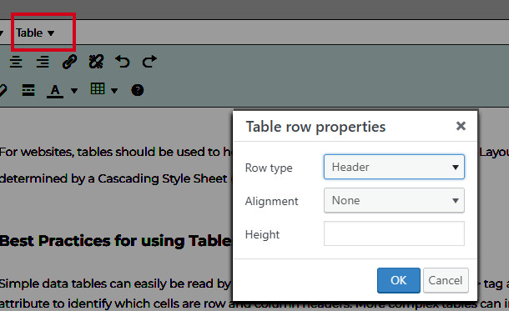Click the help question mark icon

(138, 90)
